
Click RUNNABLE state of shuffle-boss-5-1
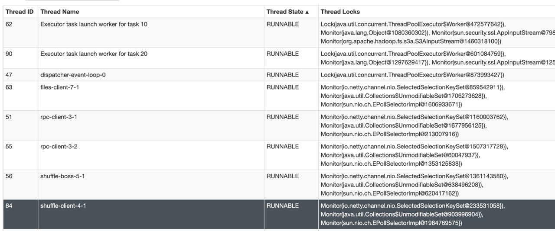282,176
